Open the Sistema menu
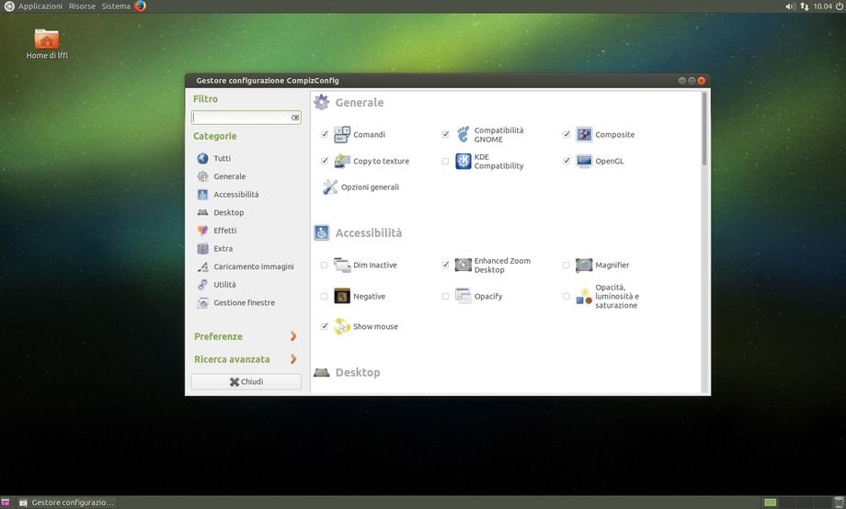The width and height of the screenshot is (846, 509). pyautogui.click(x=116, y=6)
